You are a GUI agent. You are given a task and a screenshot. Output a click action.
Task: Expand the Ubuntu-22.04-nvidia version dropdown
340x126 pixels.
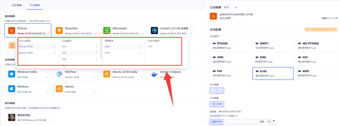point(142,77)
